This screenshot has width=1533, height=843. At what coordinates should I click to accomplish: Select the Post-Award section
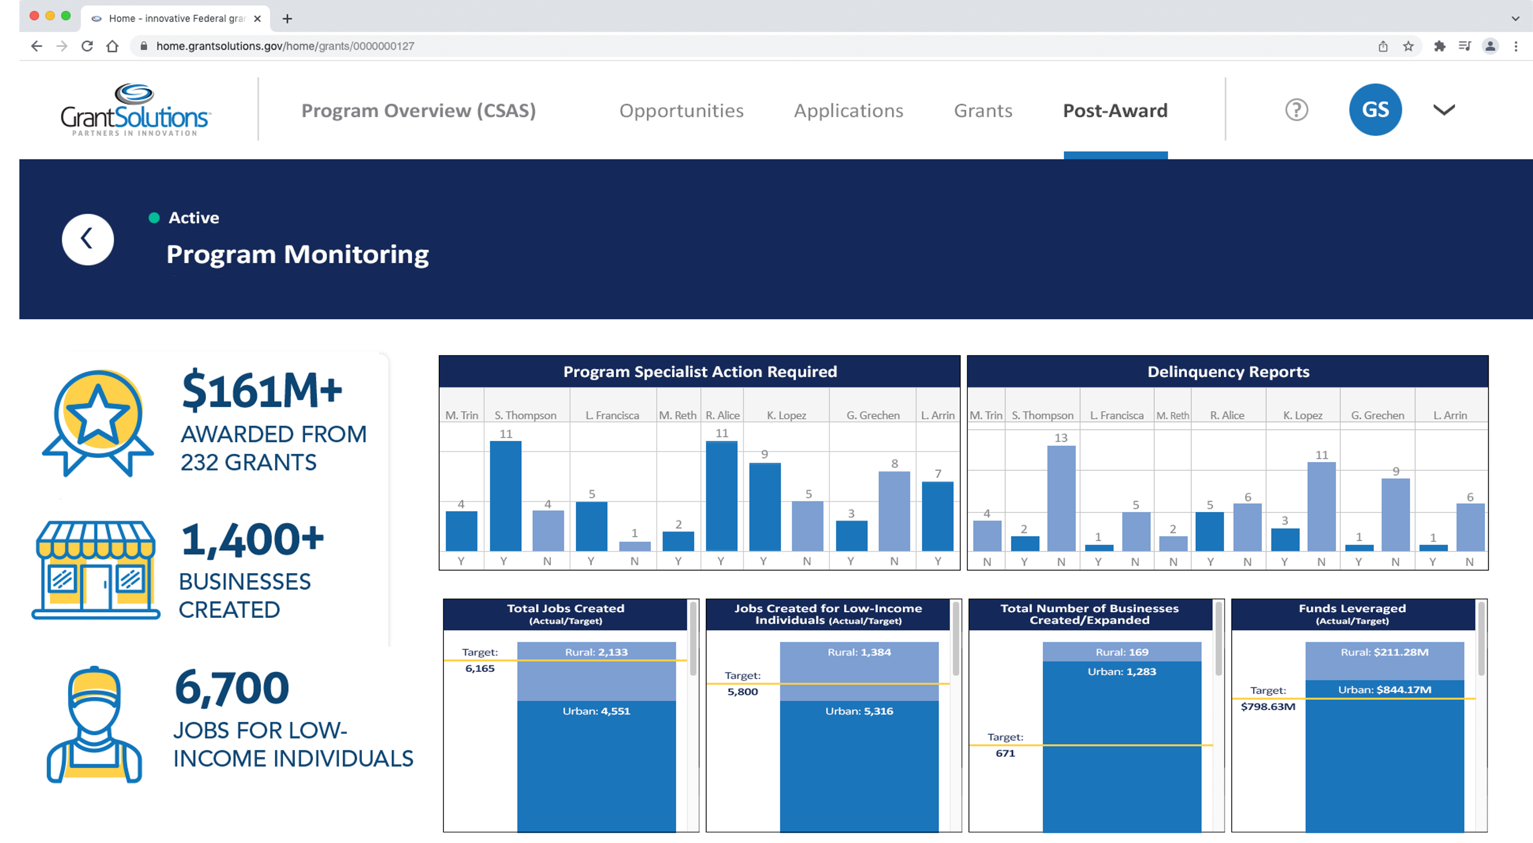pos(1115,110)
